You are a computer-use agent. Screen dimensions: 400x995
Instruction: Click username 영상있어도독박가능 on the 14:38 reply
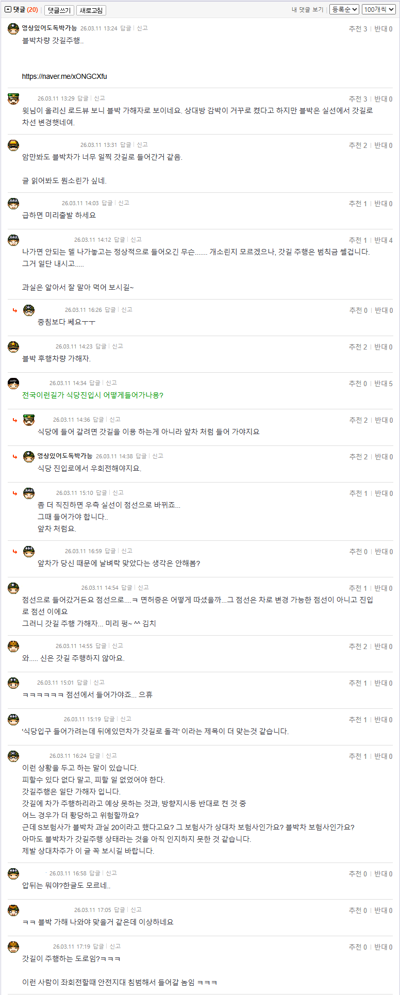[64, 456]
